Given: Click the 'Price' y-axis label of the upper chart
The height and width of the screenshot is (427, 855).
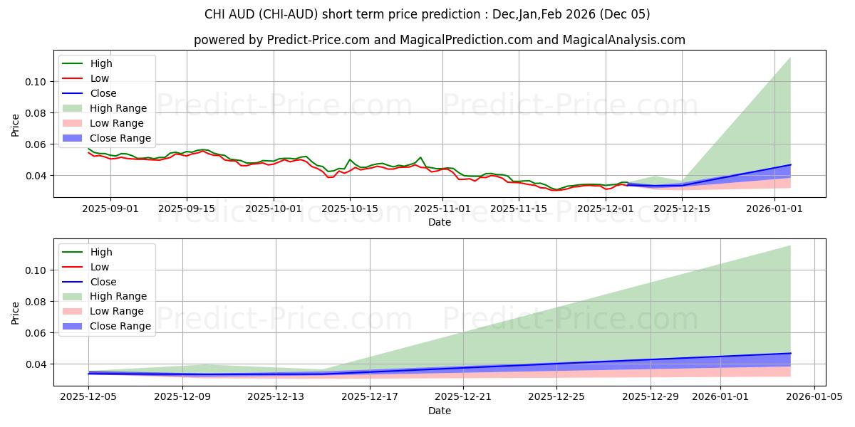Looking at the screenshot, I should click(x=16, y=125).
